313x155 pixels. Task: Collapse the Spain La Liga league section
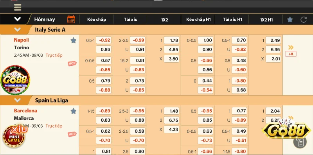(x=17, y=100)
